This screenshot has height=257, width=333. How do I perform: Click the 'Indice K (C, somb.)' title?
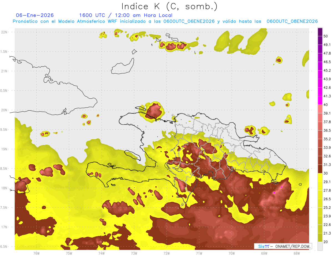click(x=170, y=6)
